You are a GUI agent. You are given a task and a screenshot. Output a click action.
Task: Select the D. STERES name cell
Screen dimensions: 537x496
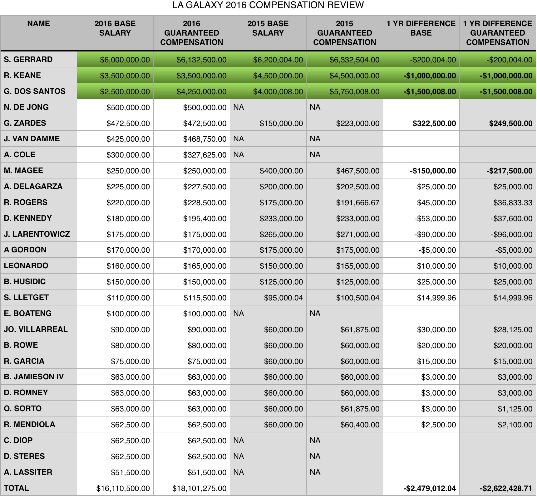(x=38, y=456)
